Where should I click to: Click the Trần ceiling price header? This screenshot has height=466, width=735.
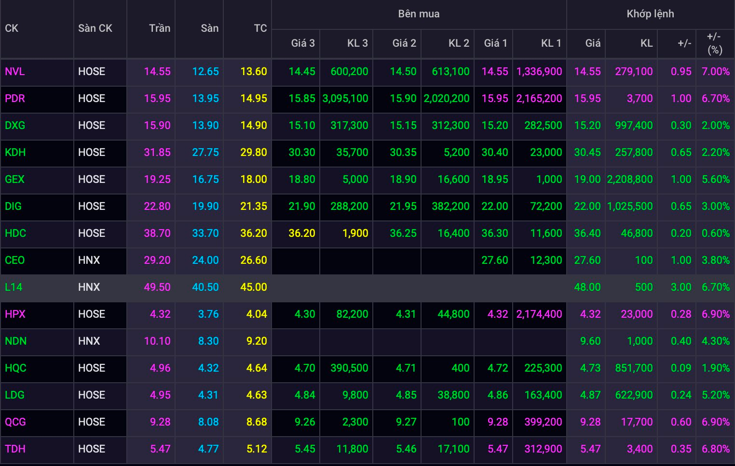(x=160, y=28)
